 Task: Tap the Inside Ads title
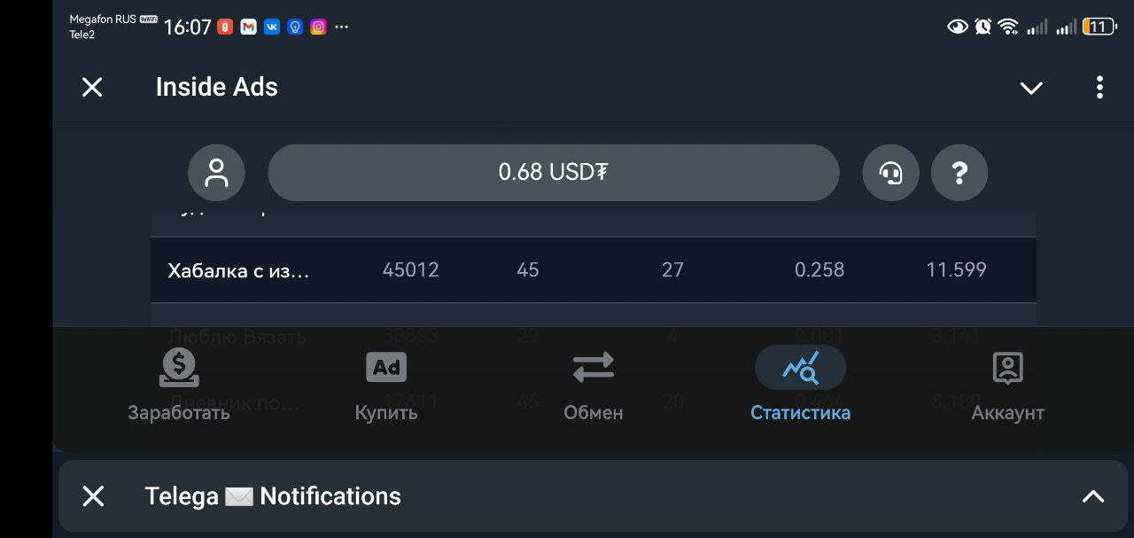(x=217, y=87)
